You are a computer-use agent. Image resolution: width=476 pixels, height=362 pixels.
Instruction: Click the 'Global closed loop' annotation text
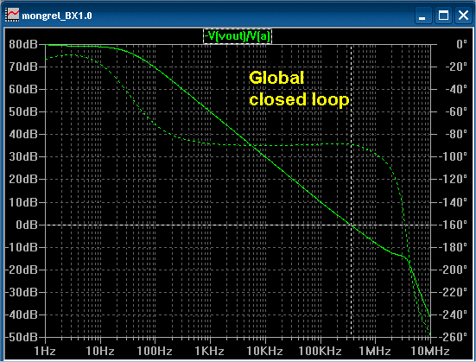click(299, 89)
